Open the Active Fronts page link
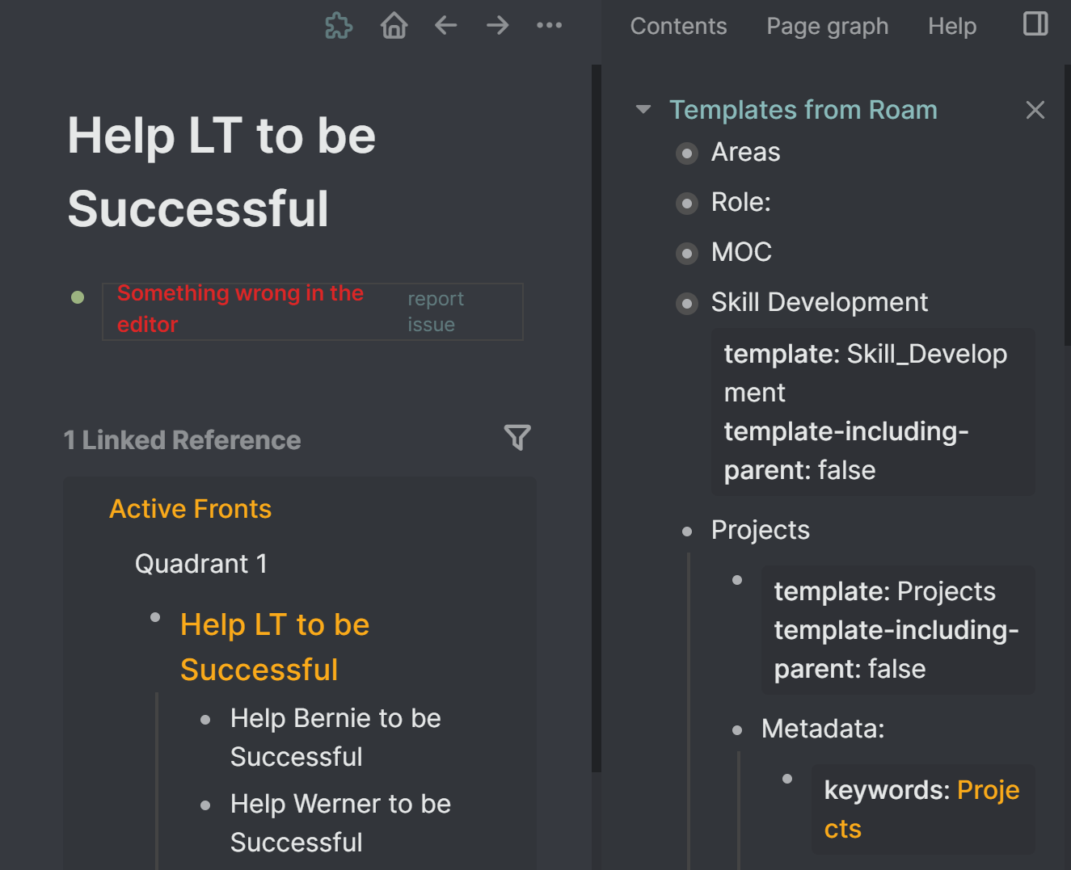The width and height of the screenshot is (1071, 870). 190,508
